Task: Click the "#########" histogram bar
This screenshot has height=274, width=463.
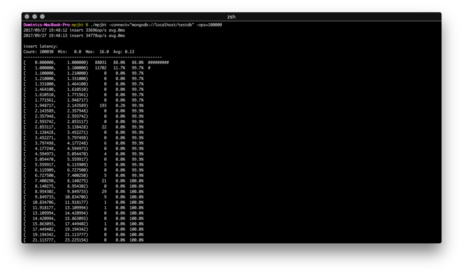Action: 158,62
